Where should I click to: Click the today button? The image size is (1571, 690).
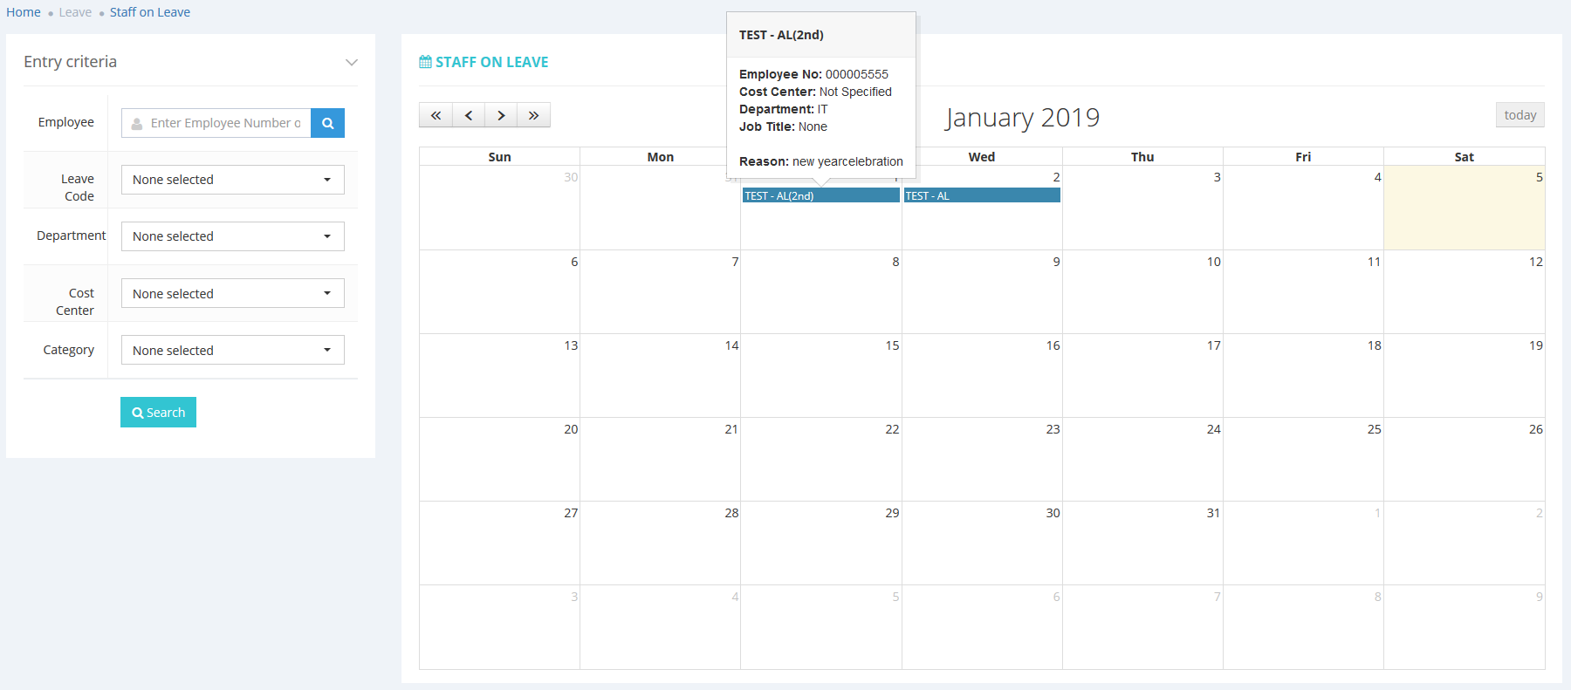click(x=1520, y=115)
